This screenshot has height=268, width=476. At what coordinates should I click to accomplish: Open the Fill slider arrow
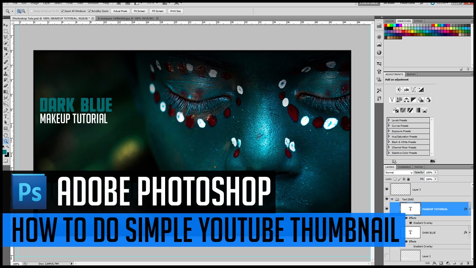click(436, 179)
